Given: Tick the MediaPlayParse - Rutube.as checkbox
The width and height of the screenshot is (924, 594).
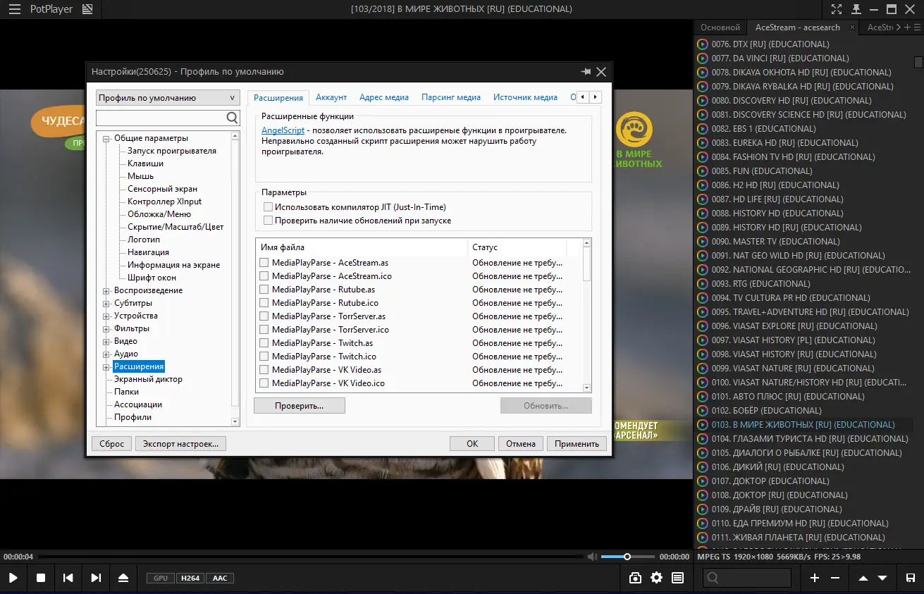Looking at the screenshot, I should pyautogui.click(x=264, y=290).
